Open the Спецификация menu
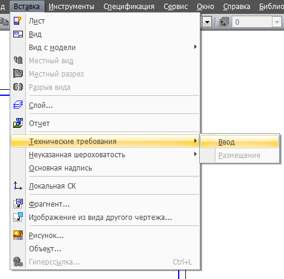284x279 pixels. pyautogui.click(x=129, y=7)
